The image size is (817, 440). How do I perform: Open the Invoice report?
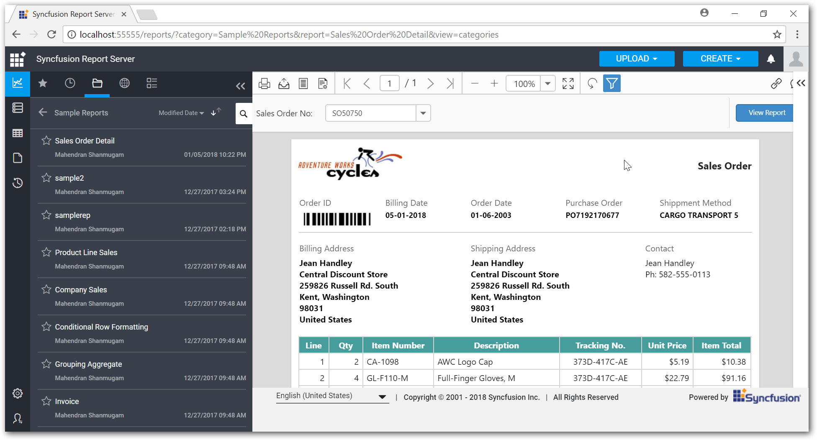[x=67, y=402]
